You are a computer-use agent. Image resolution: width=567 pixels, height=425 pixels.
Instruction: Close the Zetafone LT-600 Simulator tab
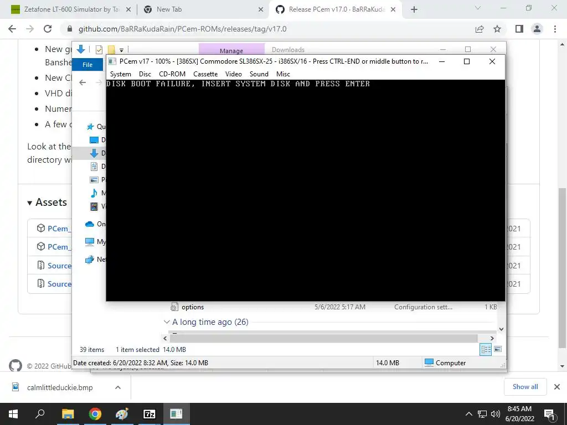point(128,10)
